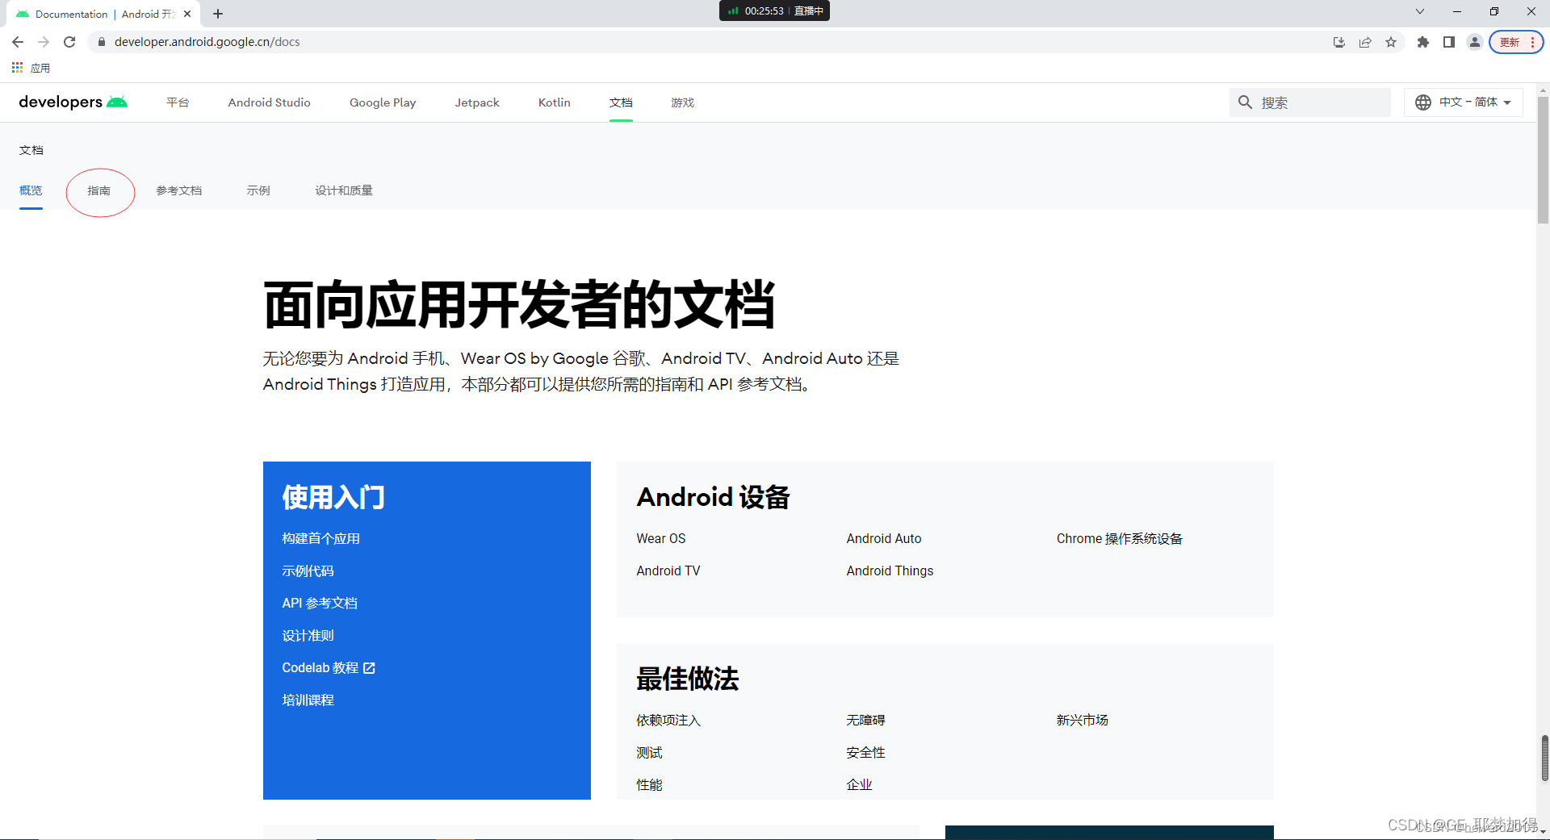Switch to the 参考文档 tab

coord(179,190)
